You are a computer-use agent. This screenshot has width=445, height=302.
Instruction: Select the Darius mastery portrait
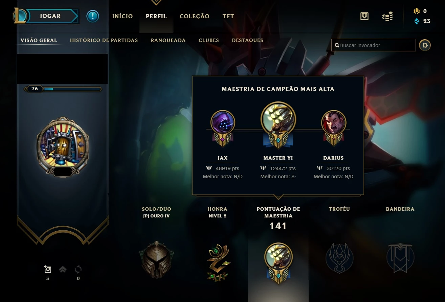click(334, 122)
